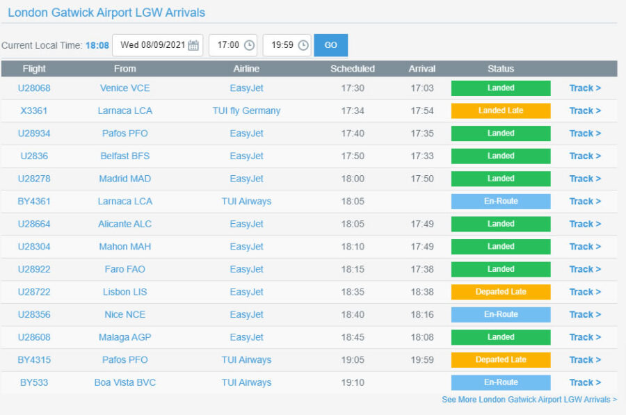Select the date field Wed 08/09/2021
Screen dimensions: 626x415
click(152, 45)
